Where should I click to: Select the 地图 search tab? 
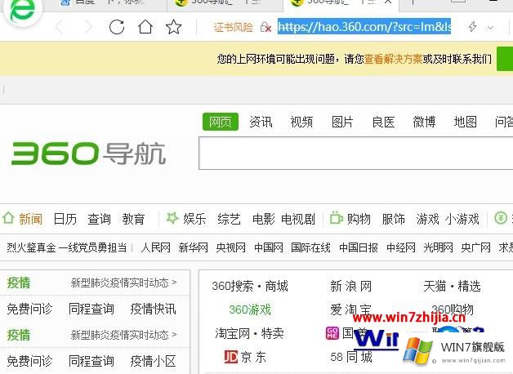[465, 122]
